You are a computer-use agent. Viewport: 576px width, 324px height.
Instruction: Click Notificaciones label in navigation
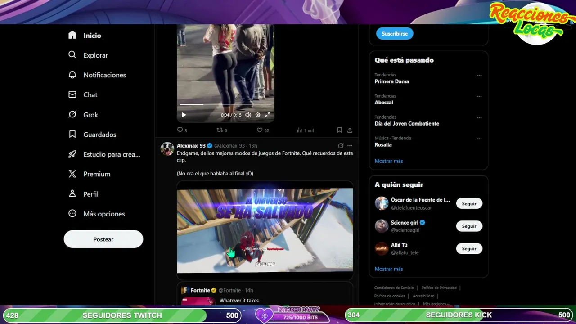[x=104, y=75]
